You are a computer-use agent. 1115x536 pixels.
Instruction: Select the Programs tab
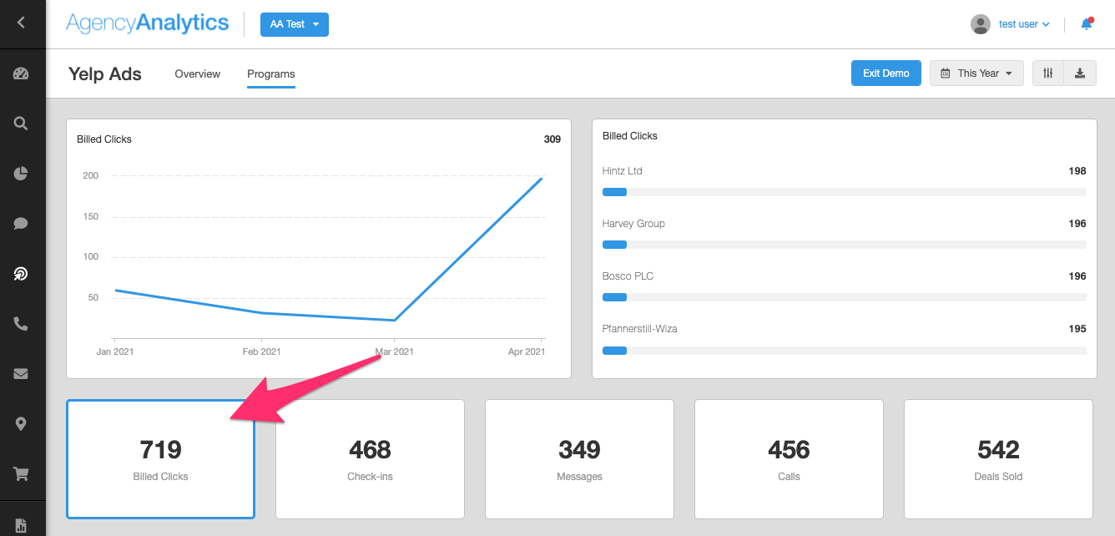270,74
